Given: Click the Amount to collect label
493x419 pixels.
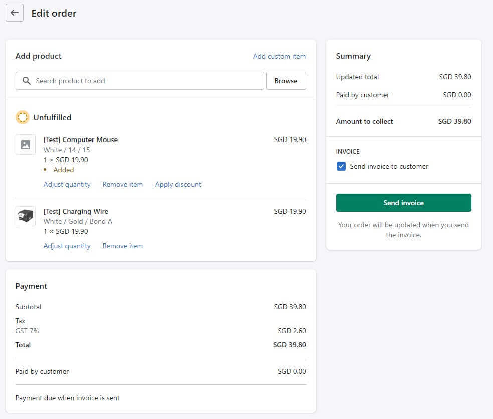Looking at the screenshot, I should (364, 121).
